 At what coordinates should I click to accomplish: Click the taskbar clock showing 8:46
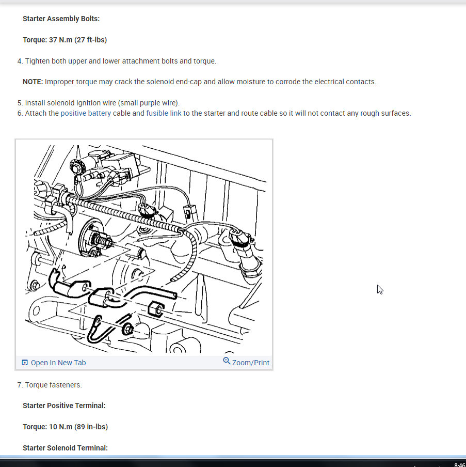(x=460, y=465)
